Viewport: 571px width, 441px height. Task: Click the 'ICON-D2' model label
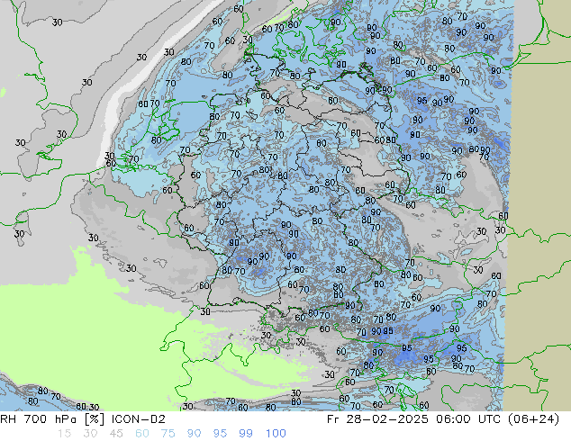coord(139,419)
